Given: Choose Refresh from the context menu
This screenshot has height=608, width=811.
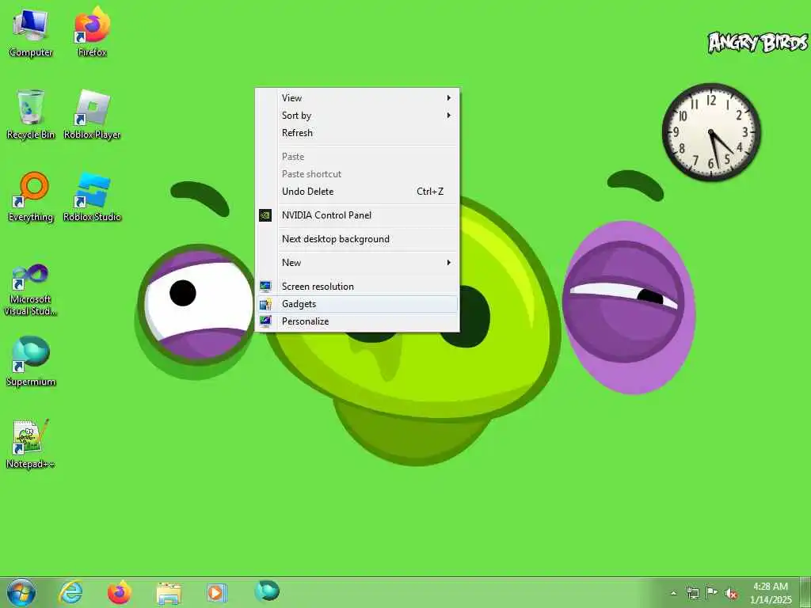Looking at the screenshot, I should [x=357, y=133].
